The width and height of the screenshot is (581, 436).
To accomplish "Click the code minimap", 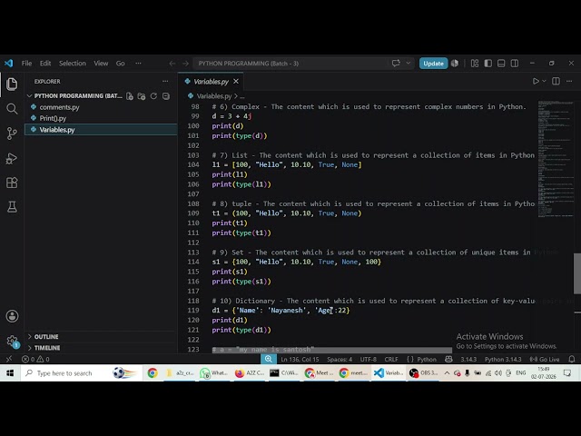I will pos(555,159).
